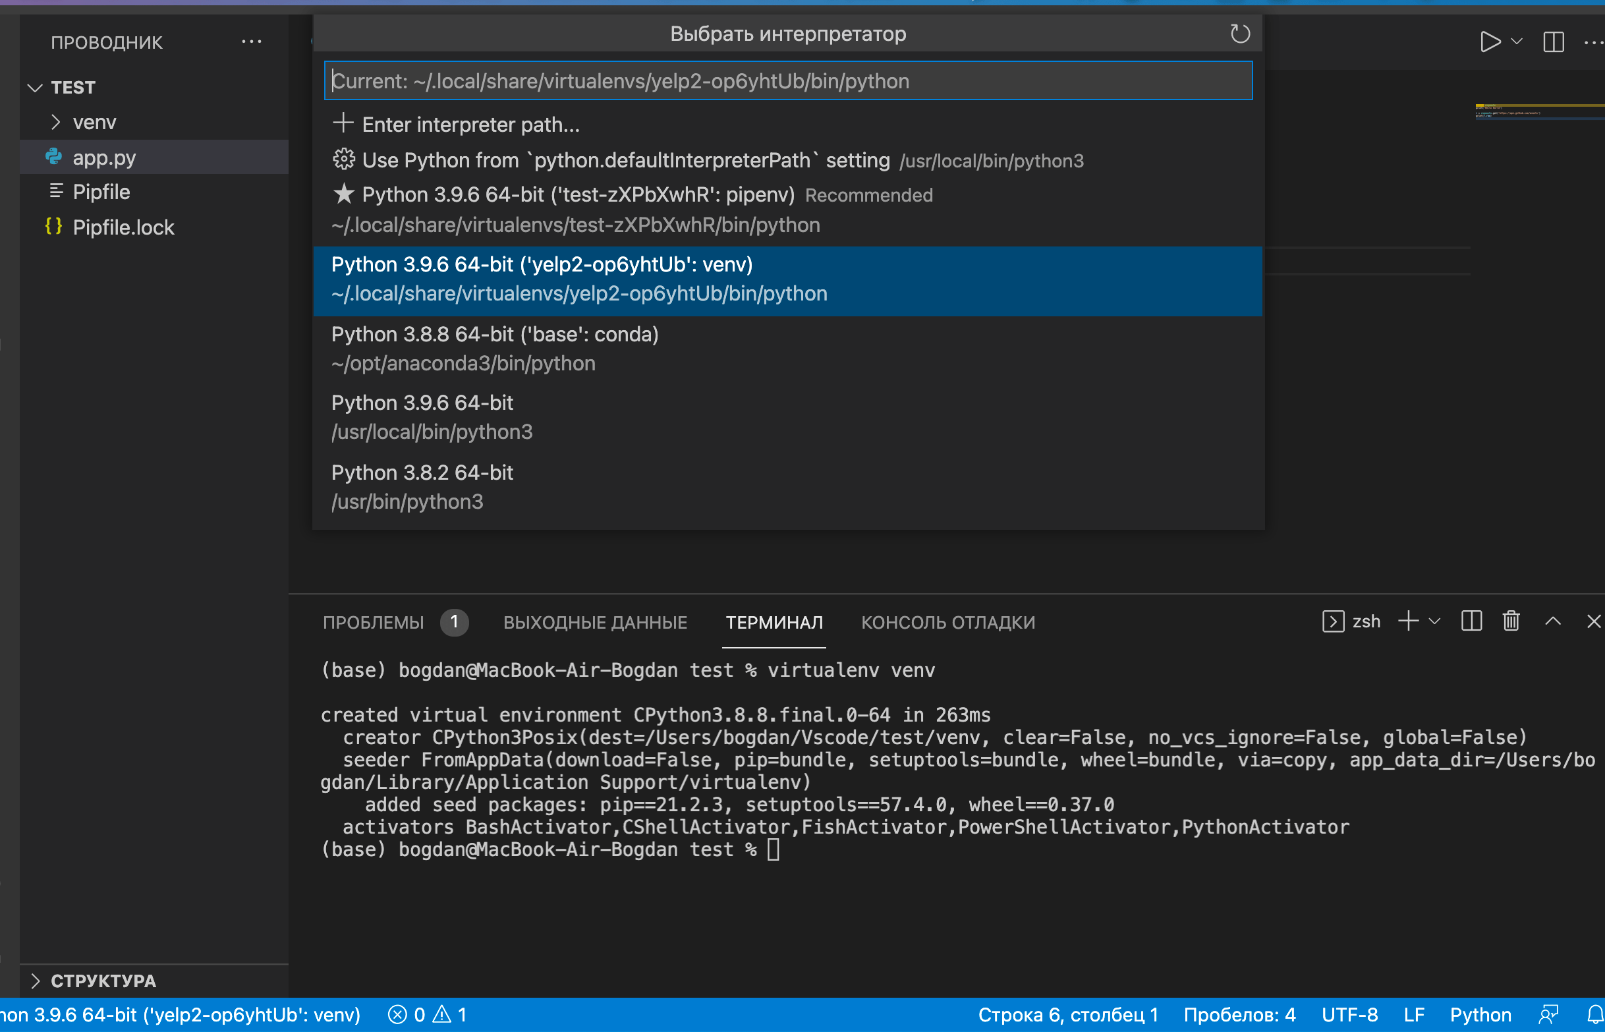
Task: Open notifications bell in status bar
Action: [1595, 1015]
